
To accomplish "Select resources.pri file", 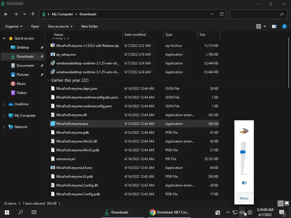I will (x=66, y=159).
